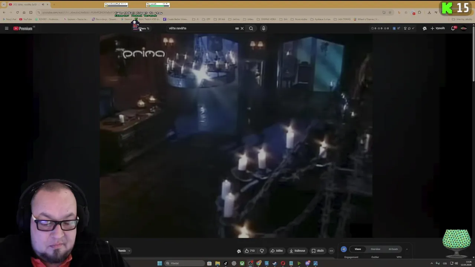Open TikTok from the taskbar
This screenshot has height=267, width=475.
pyautogui.click(x=226, y=263)
